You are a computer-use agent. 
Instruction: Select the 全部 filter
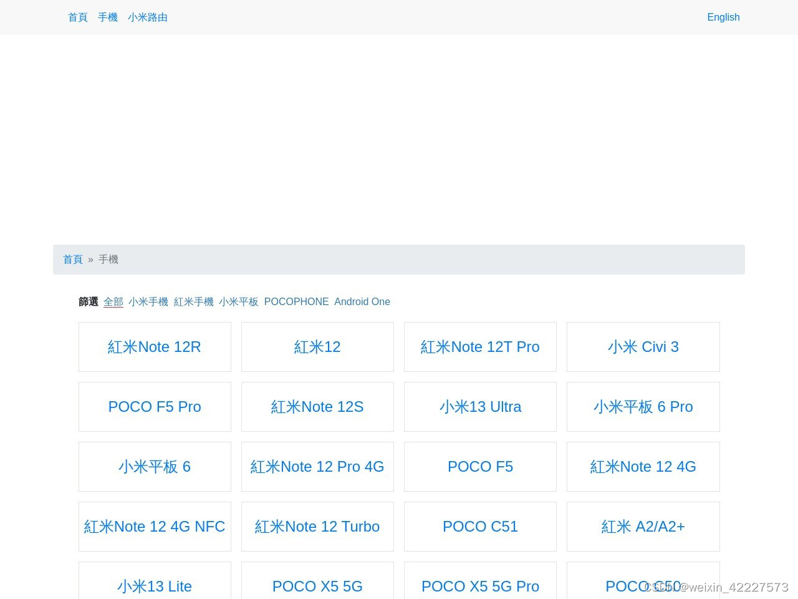[x=113, y=302]
